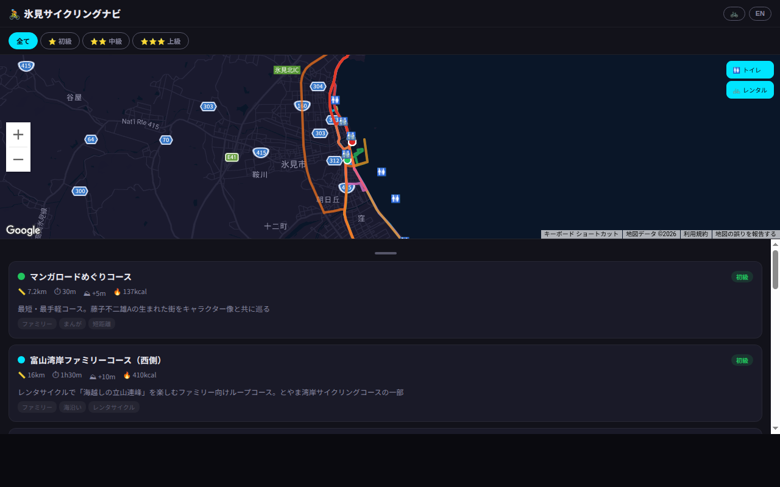Image resolution: width=780 pixels, height=487 pixels.
Task: Click the bicycle icon next to EN button
Action: [x=734, y=13]
